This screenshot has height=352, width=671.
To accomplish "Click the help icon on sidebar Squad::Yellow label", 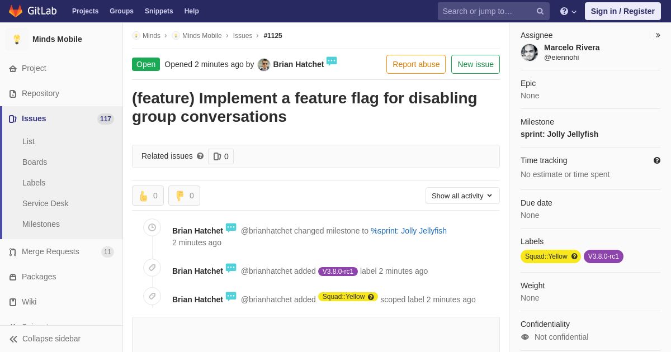I will [574, 256].
